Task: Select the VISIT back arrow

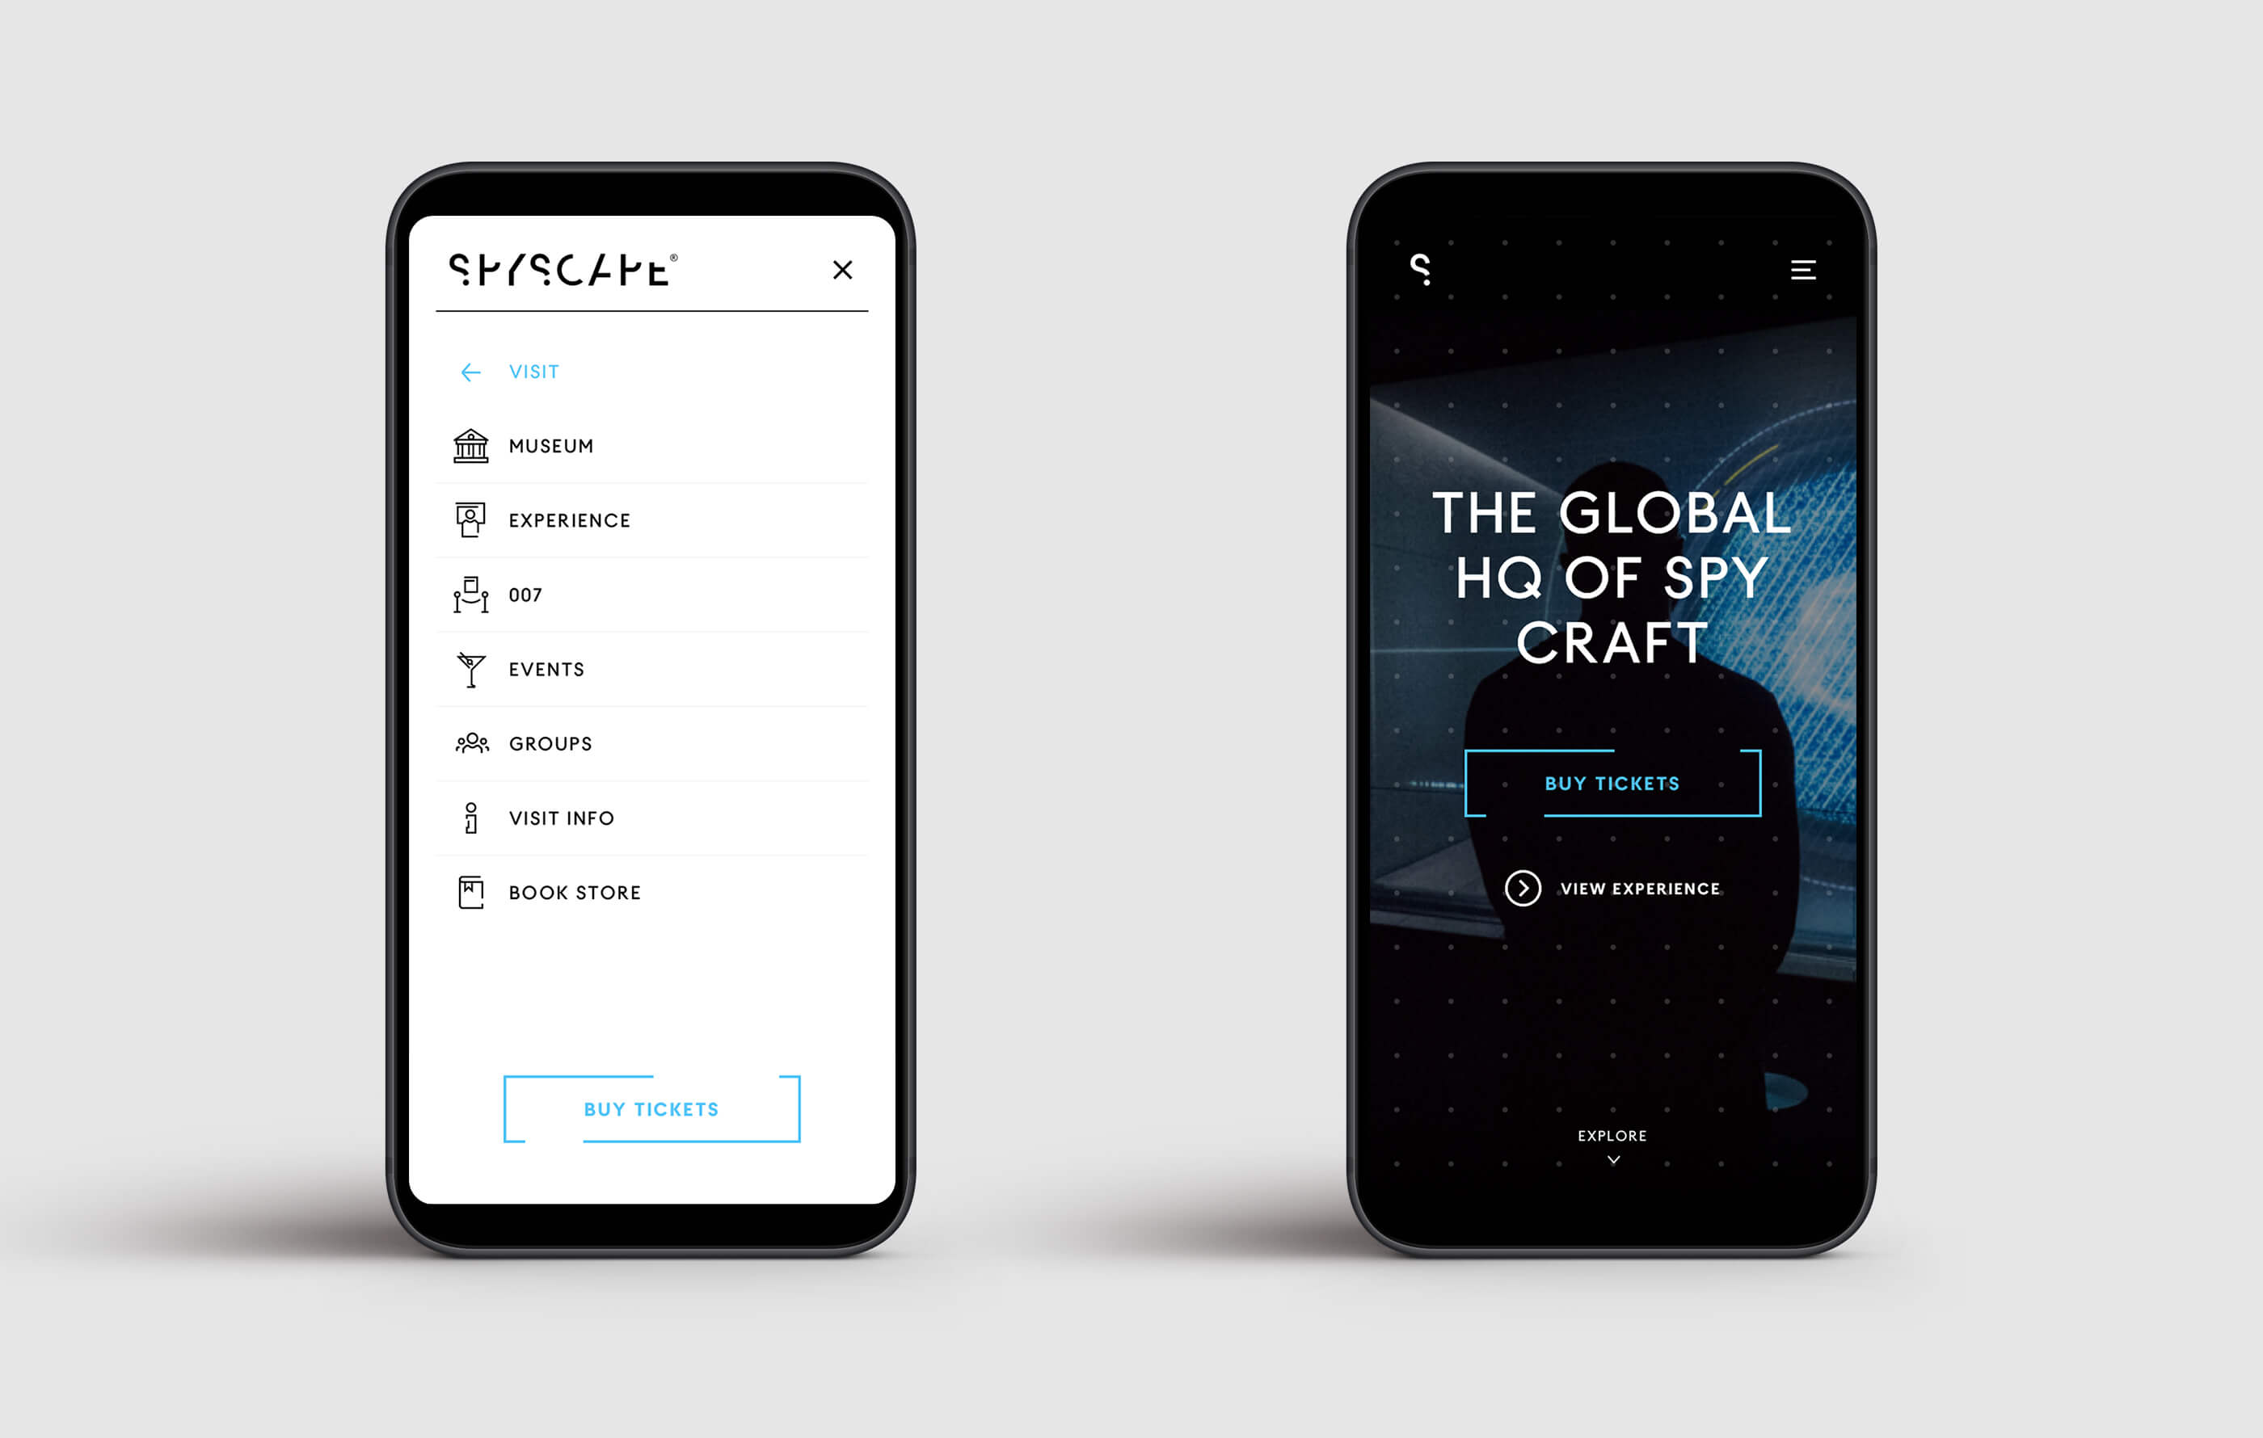Action: (x=467, y=369)
